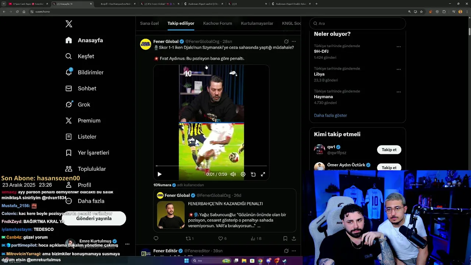
Task: Repost the Fener Global post
Action: 190,239
